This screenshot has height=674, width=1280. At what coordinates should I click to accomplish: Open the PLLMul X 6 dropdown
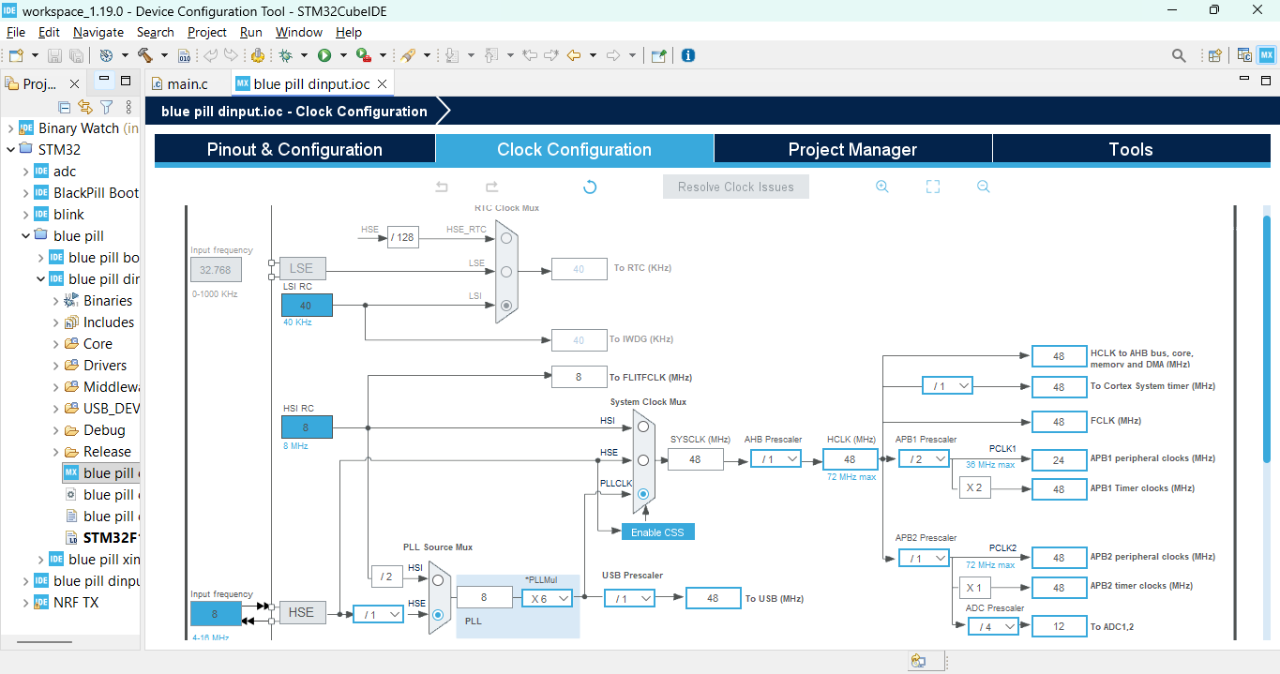(x=547, y=598)
